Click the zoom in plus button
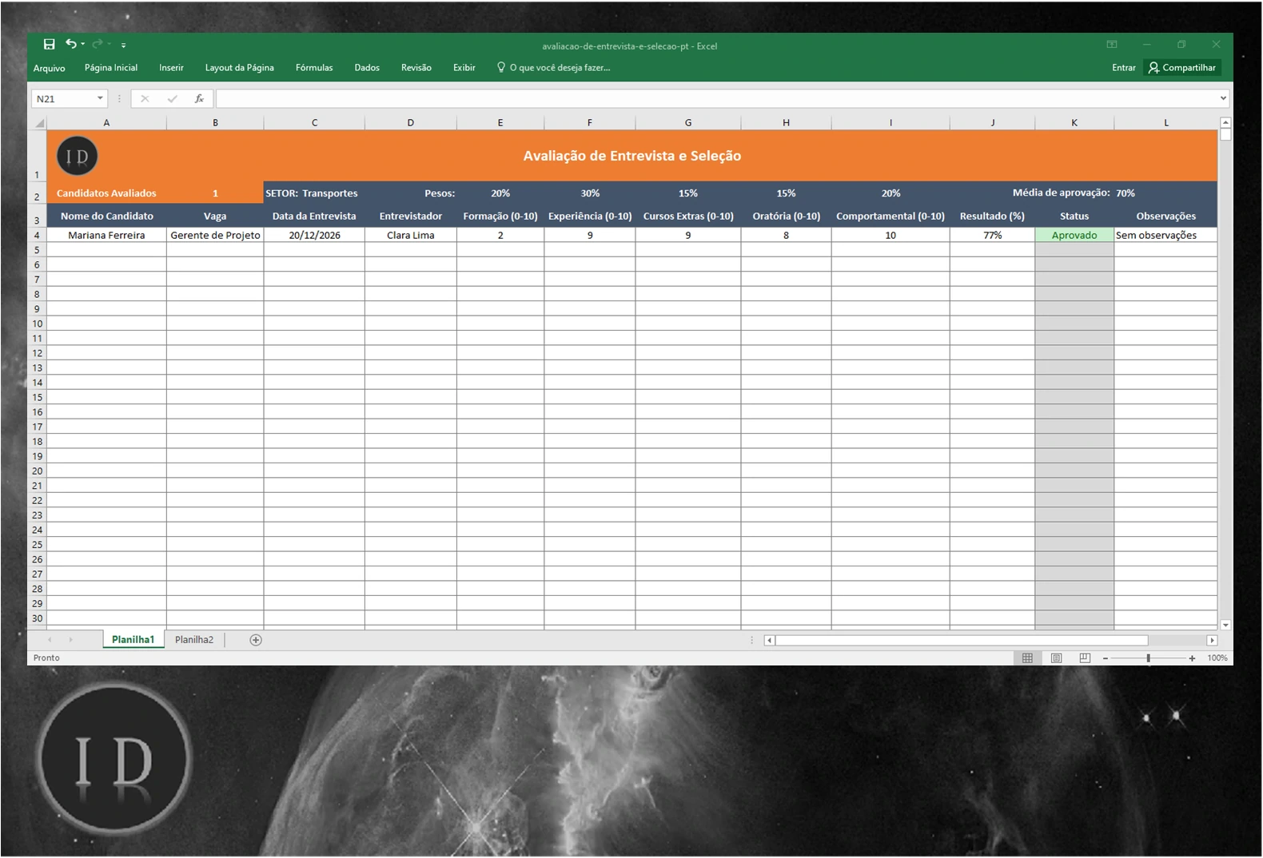Image resolution: width=1263 pixels, height=858 pixels. (x=1192, y=658)
